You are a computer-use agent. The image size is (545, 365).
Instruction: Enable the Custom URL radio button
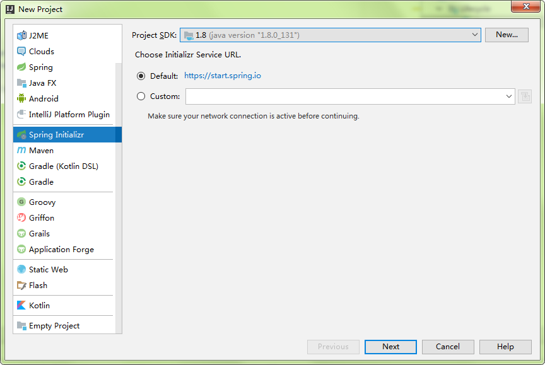[x=141, y=96]
